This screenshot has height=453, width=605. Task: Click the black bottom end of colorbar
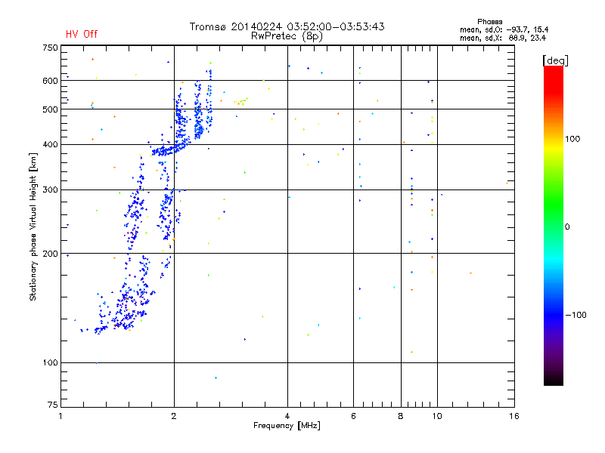553,381
